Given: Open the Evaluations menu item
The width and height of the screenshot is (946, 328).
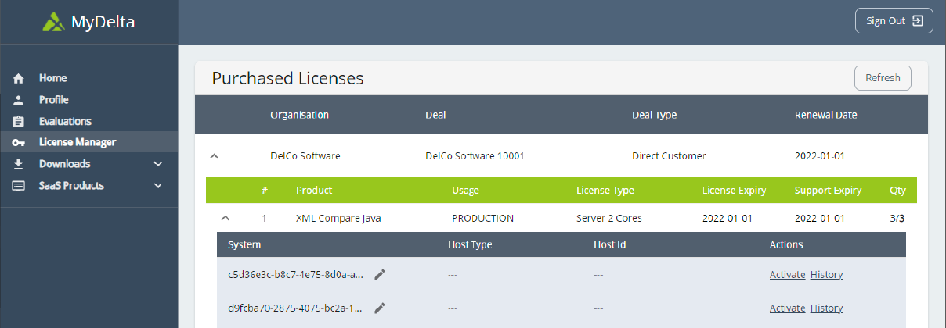Looking at the screenshot, I should [65, 121].
